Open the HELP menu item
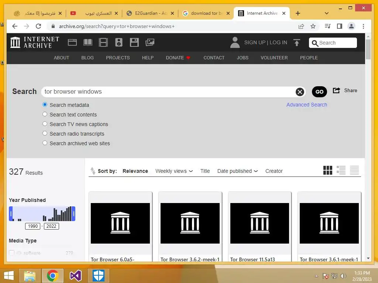Screen dimensions: 378x283 click(x=148, y=58)
